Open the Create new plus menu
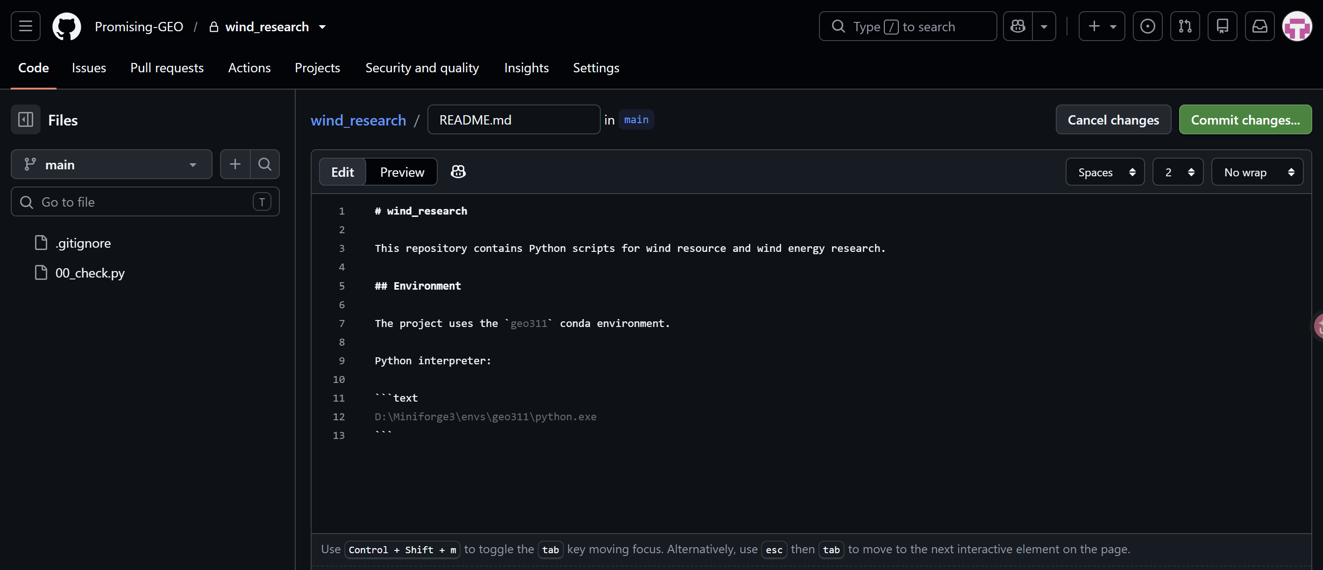Screen dimensions: 1323x570 click(1102, 26)
